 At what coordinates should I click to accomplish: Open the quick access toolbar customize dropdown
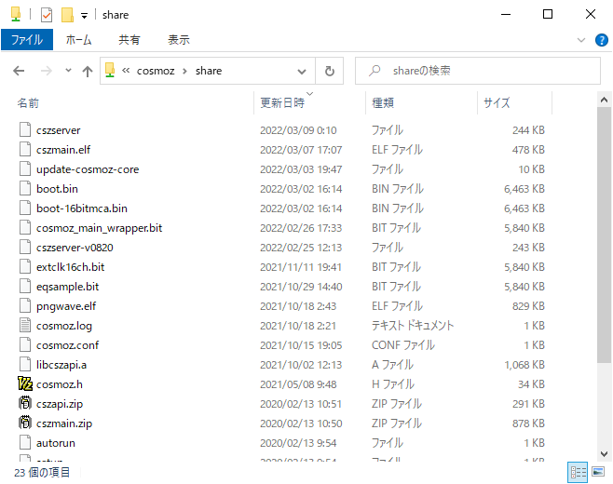(84, 16)
